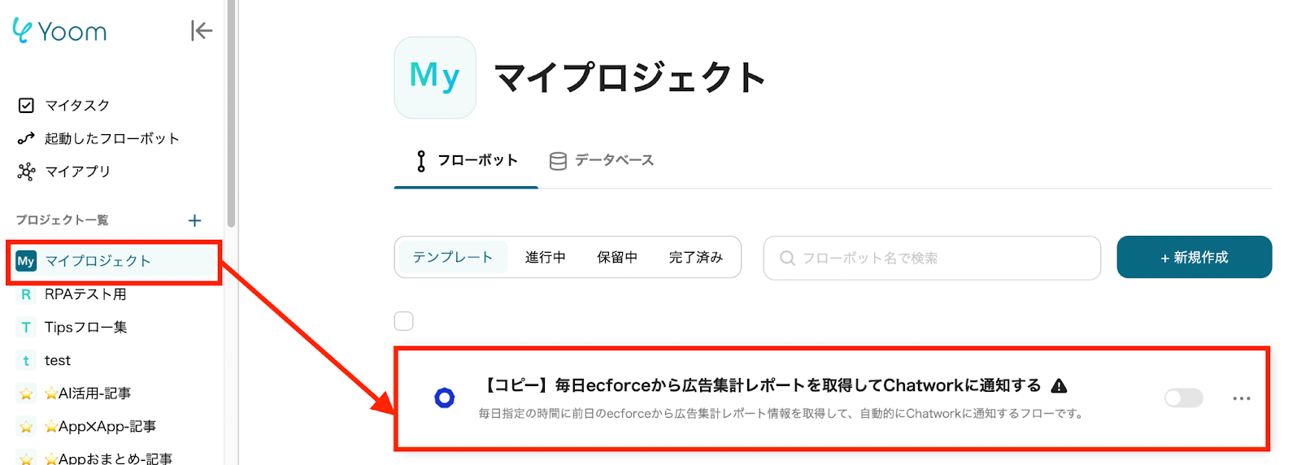Filter flowbots by 進行中
The image size is (1301, 465).
545,258
